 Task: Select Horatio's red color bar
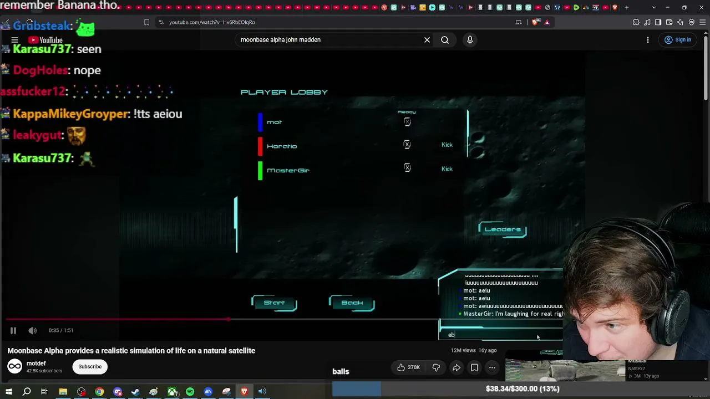[x=260, y=146]
